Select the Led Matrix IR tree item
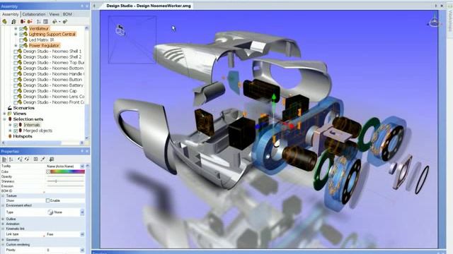 pos(41,40)
